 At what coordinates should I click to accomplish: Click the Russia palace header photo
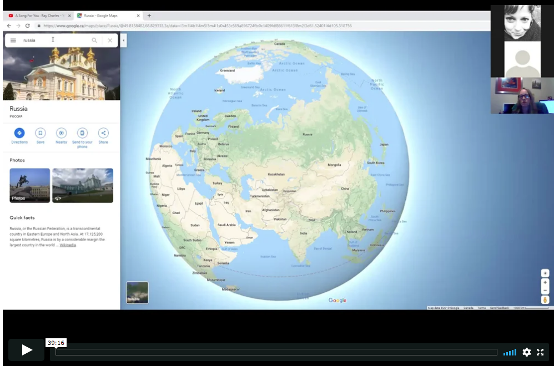pos(62,74)
